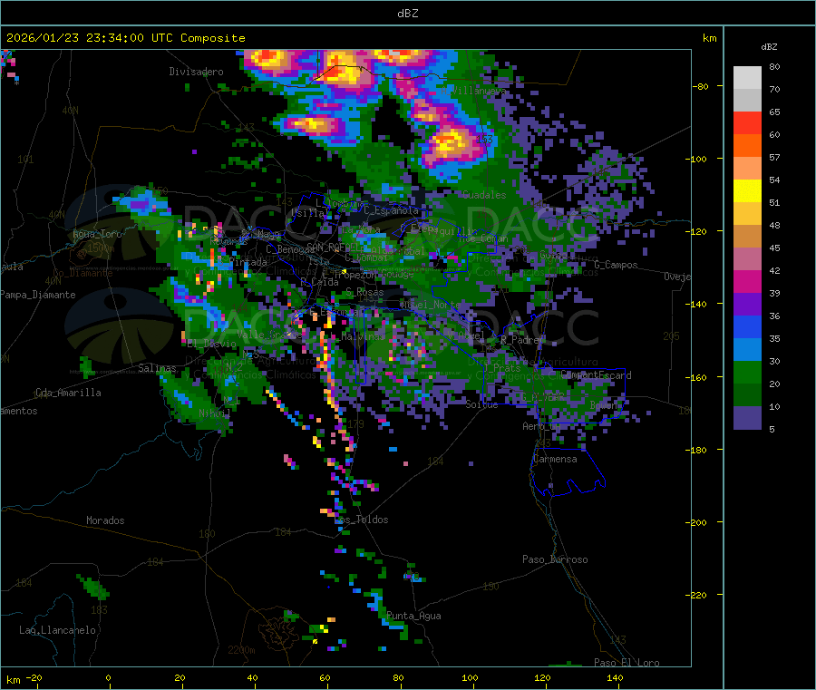816x690 pixels.
Task: Select the green 20-30 dBZ legend swatch
Action: click(747, 373)
